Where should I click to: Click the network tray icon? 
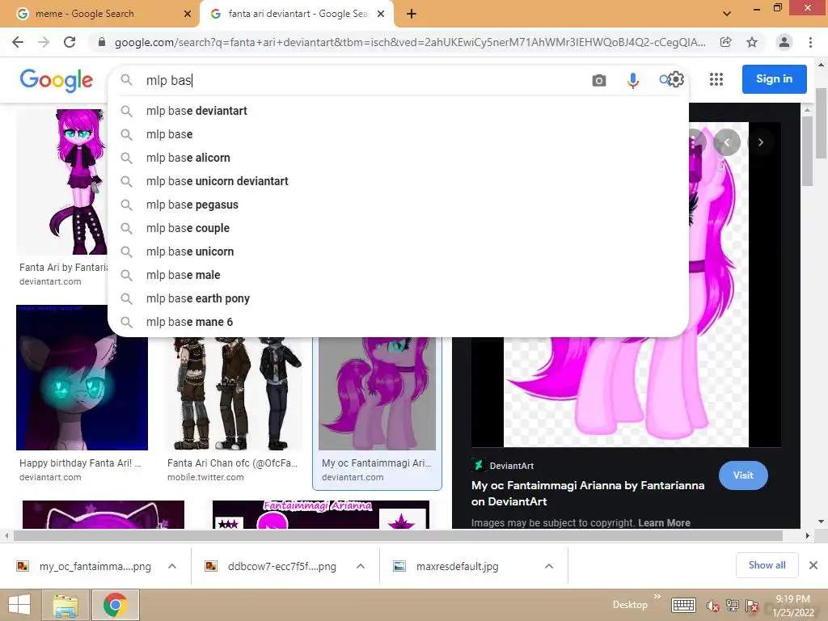pyautogui.click(x=733, y=606)
